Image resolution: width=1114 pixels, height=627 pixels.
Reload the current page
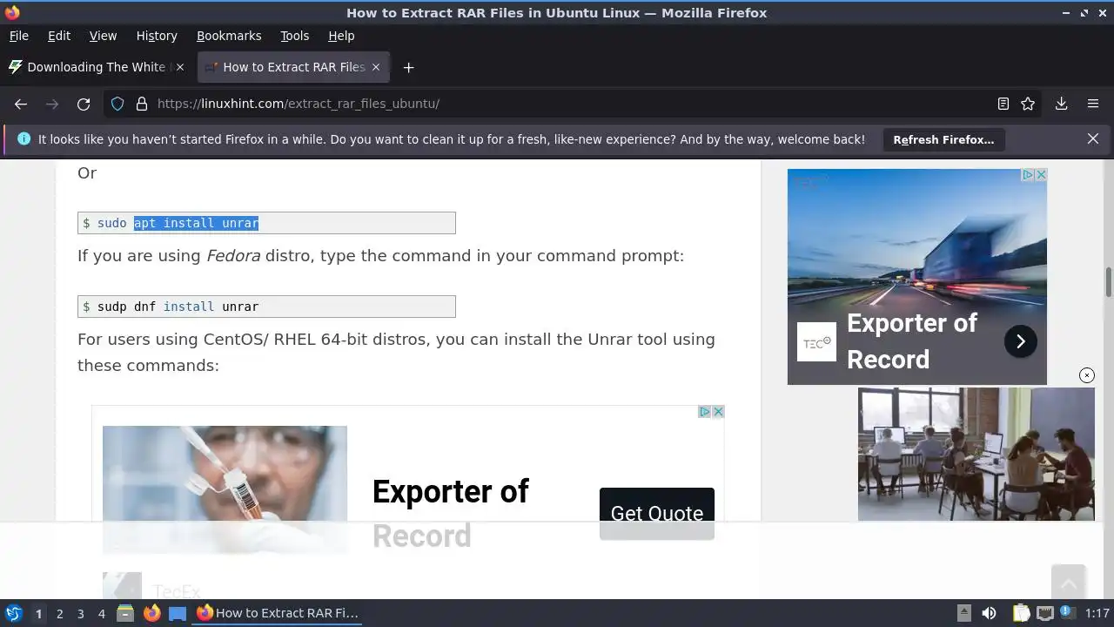point(84,104)
